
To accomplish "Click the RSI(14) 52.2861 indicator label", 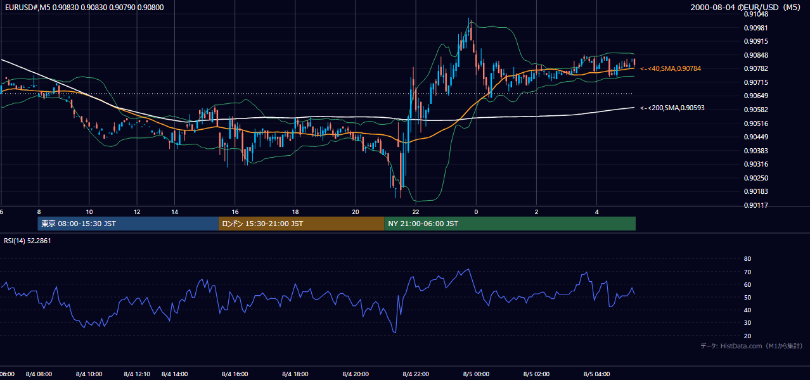I will [x=27, y=241].
